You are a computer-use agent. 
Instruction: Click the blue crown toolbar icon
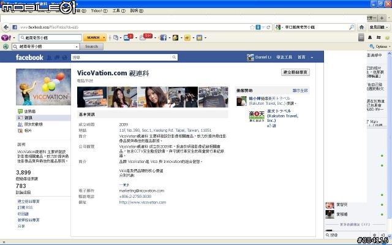coord(199,38)
